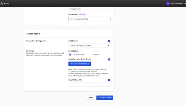Click the Glue/S3 Role ARN input field
Screen dimensions: 186x105
(x=90, y=85)
